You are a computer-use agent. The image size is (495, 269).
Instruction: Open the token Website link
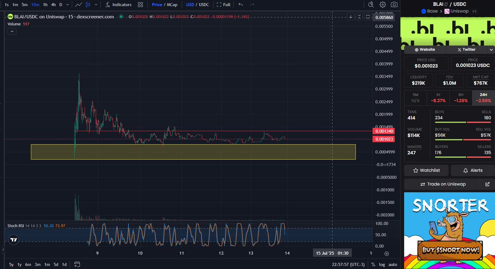click(x=424, y=49)
